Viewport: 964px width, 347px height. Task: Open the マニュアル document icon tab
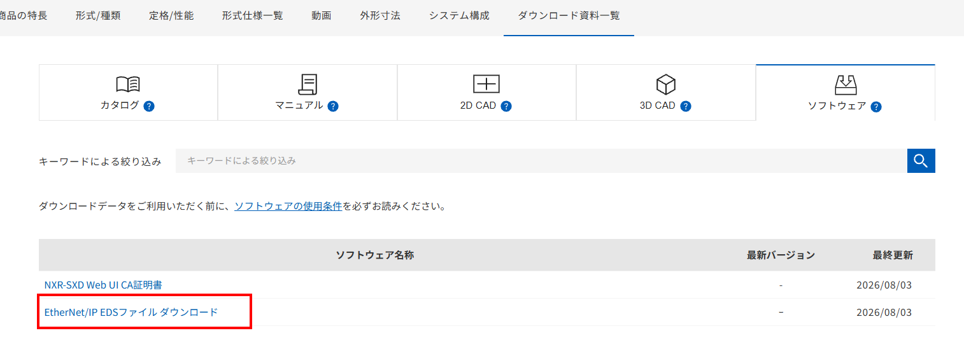[308, 93]
